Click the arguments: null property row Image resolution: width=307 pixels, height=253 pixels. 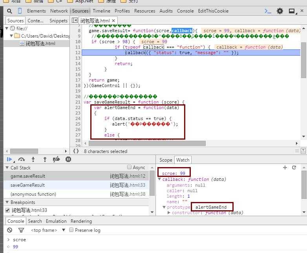point(186,185)
